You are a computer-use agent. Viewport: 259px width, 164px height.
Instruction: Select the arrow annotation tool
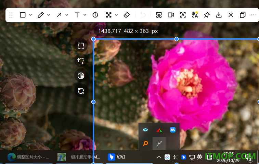point(59,15)
